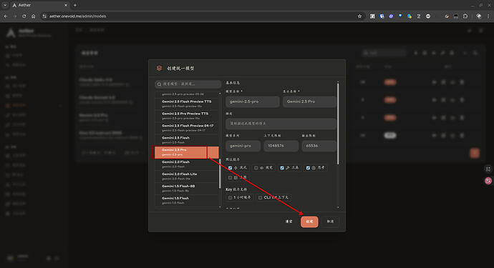Click the form panel scrollbar thumb
This screenshot has width=494, height=268.
click(x=338, y=124)
